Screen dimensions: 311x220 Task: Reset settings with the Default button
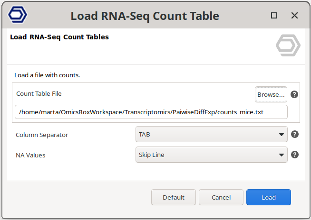click(x=174, y=197)
